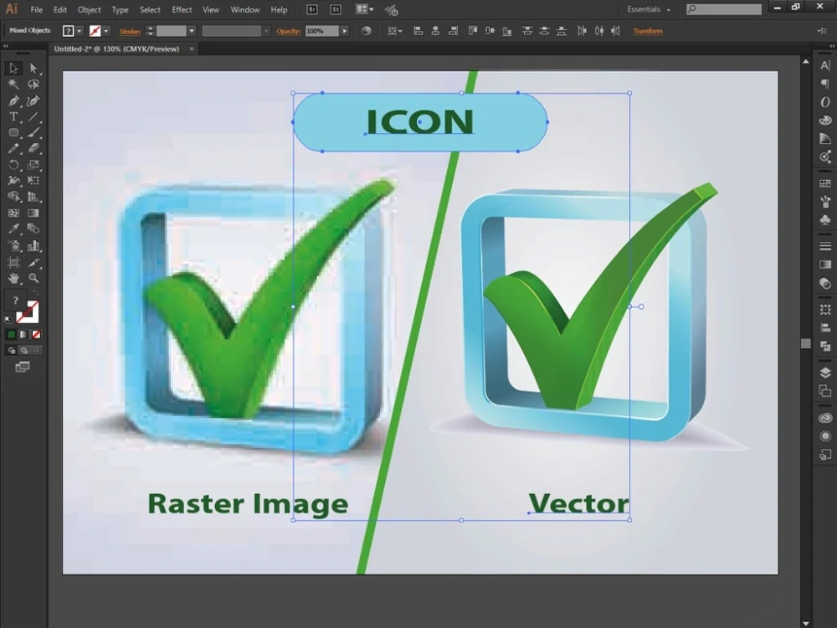The width and height of the screenshot is (837, 628).
Task: Open the Layers panel icon
Action: (825, 373)
